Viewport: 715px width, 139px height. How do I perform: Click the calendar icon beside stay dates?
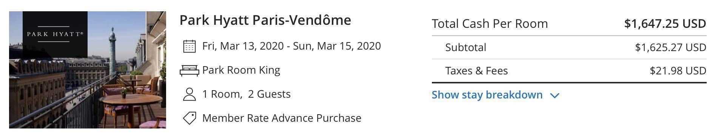pyautogui.click(x=189, y=46)
